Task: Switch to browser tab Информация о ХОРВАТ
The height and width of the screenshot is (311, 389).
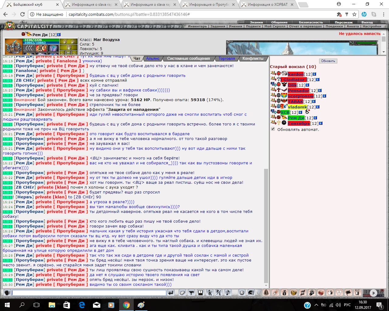Action: (267, 5)
